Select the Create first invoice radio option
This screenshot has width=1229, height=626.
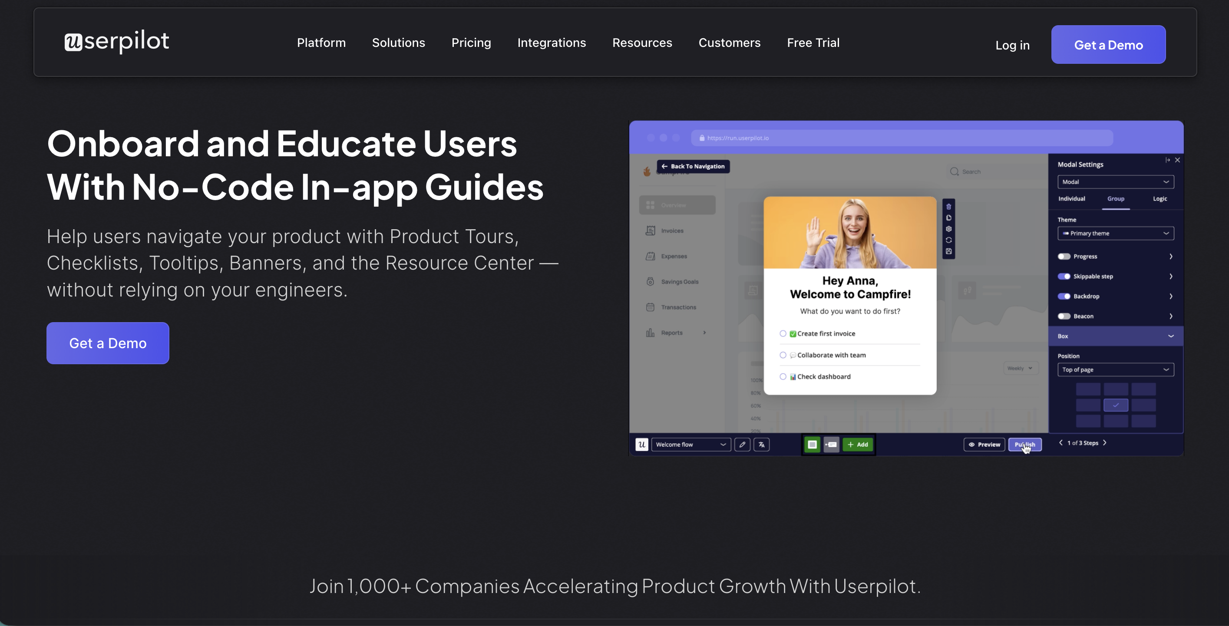[783, 333]
